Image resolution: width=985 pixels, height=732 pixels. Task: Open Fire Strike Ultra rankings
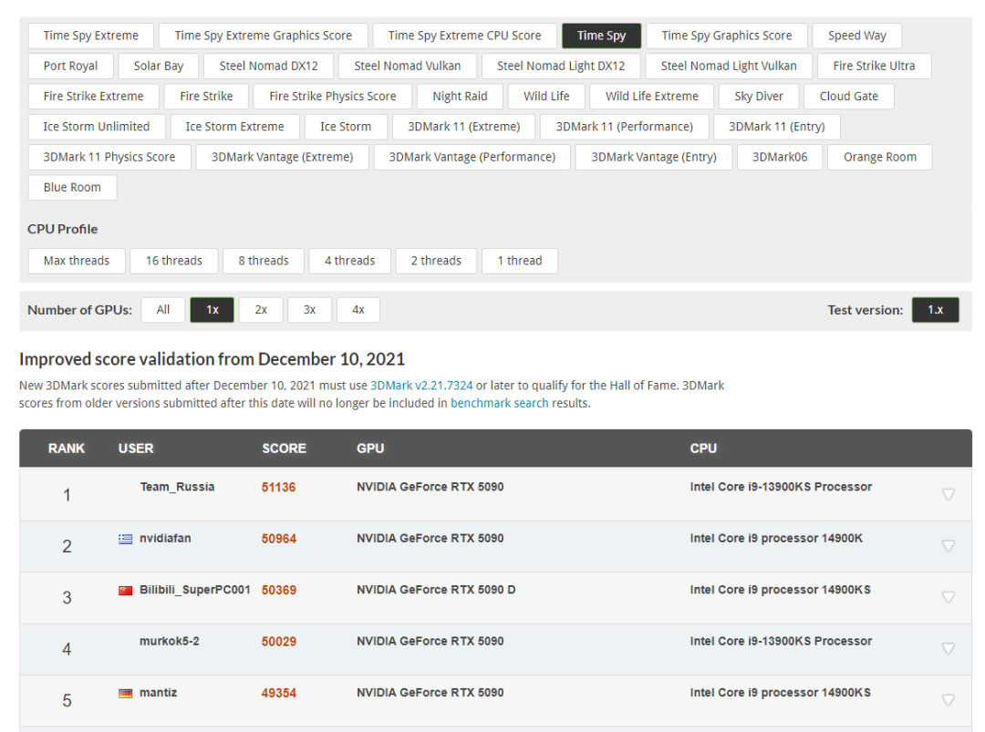pos(874,66)
